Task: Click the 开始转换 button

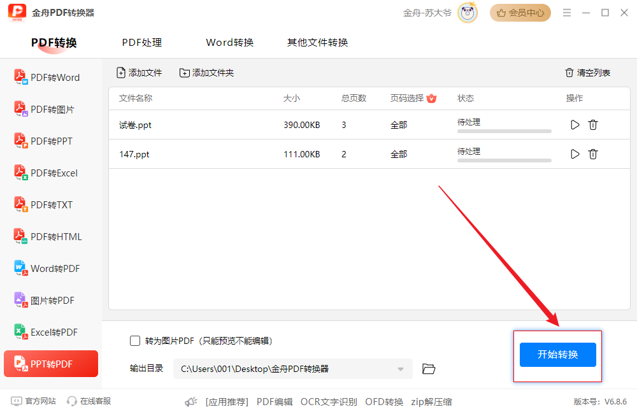Action: [558, 354]
